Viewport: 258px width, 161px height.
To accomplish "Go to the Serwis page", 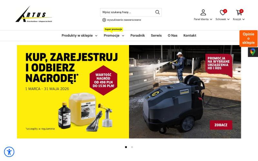I will point(156,35).
